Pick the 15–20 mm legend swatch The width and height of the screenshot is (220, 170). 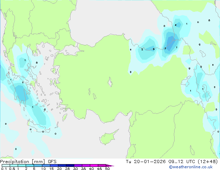pos(54,165)
